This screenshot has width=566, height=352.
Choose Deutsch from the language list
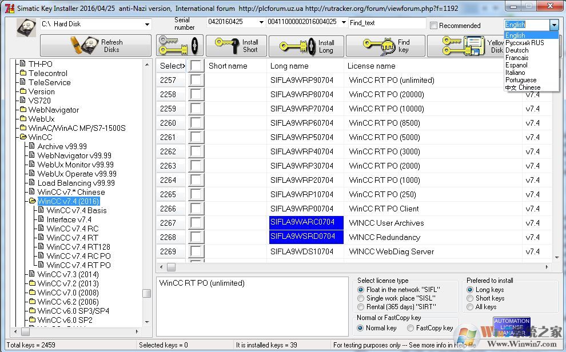tap(517, 50)
